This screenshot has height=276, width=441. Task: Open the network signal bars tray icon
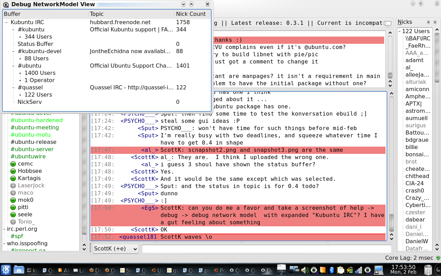pos(359,270)
